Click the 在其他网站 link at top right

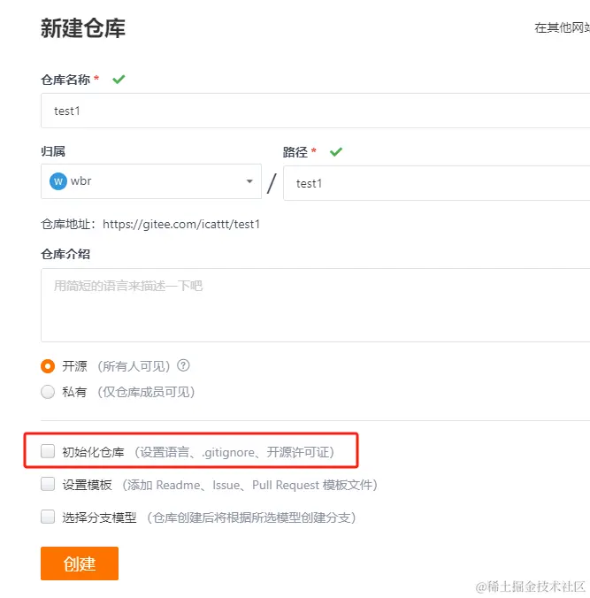(563, 27)
